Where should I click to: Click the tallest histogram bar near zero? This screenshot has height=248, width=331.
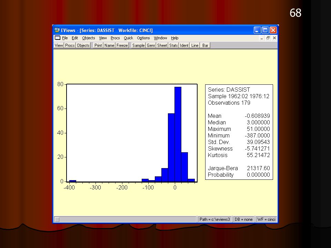coord(178,134)
